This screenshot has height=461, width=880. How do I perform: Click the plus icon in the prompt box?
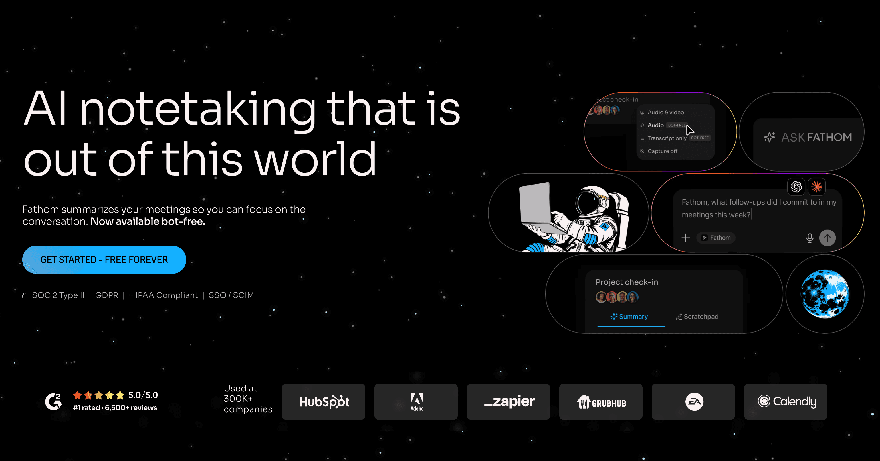point(685,238)
